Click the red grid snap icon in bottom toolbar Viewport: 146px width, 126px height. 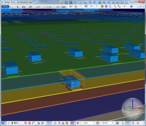pyautogui.click(x=72, y=123)
